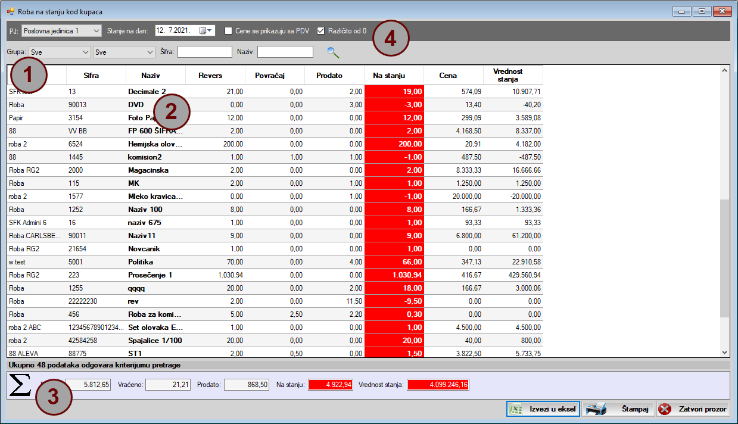Click the 429.560,94 Vrednost stanja cell
The height and width of the screenshot is (424, 738).
tap(513, 275)
